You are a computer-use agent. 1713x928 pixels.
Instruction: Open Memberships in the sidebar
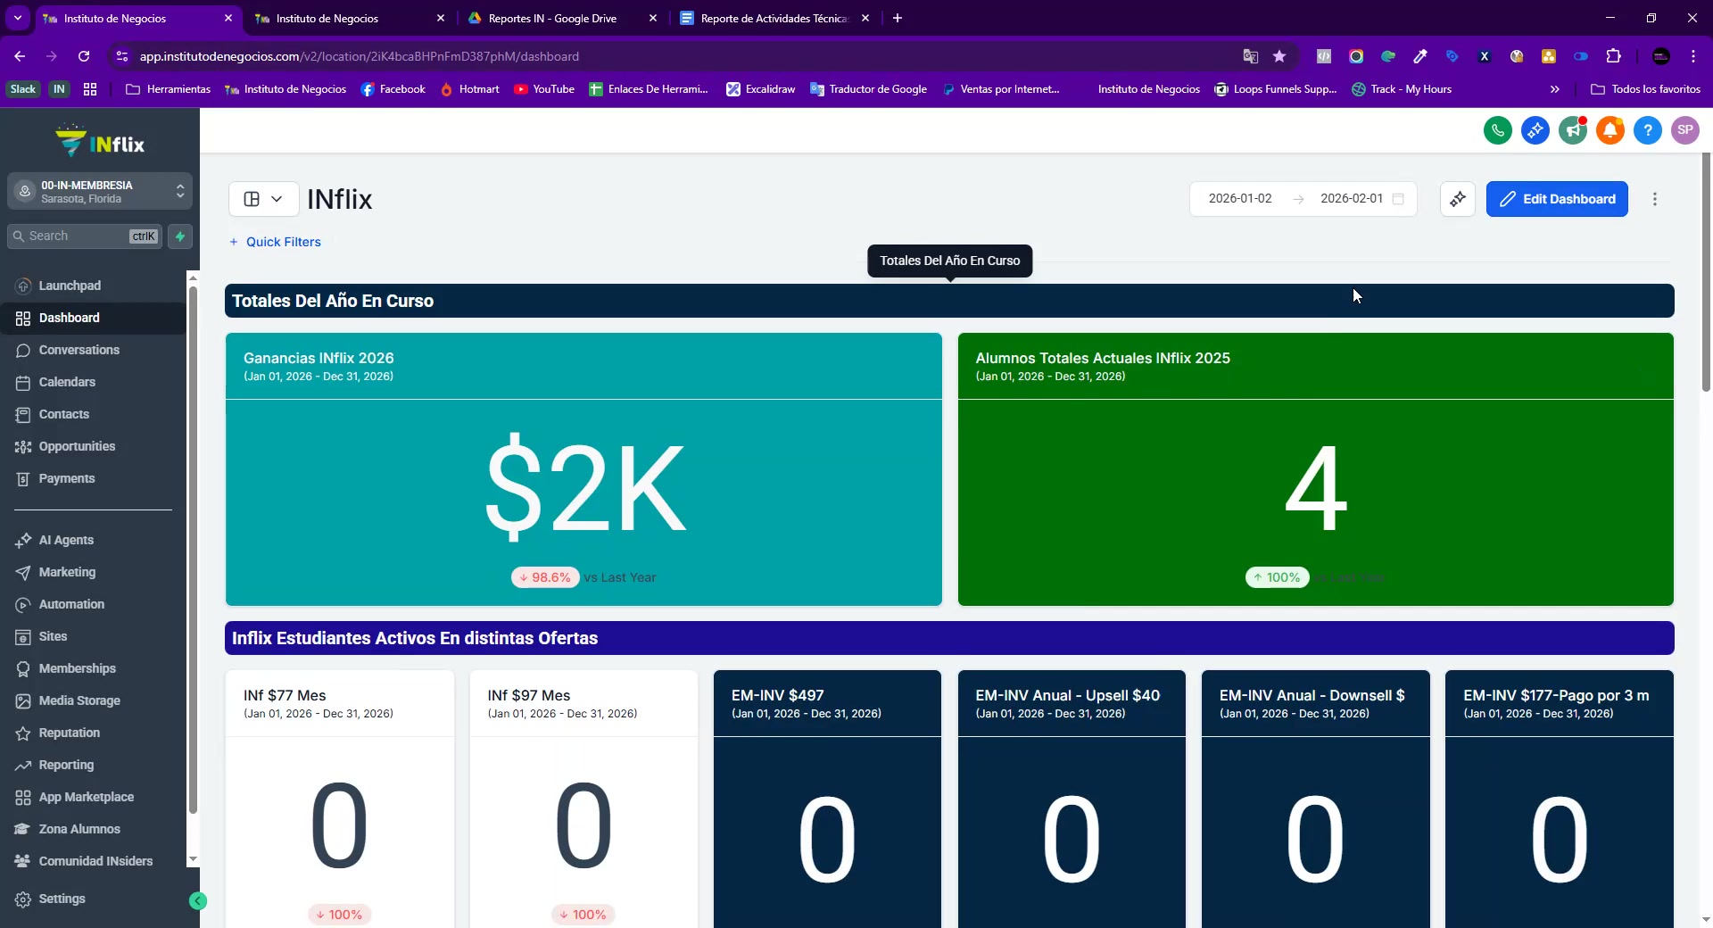[x=77, y=668]
